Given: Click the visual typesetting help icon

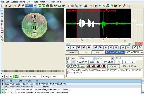Looking at the screenshot, I should point(2,40).
